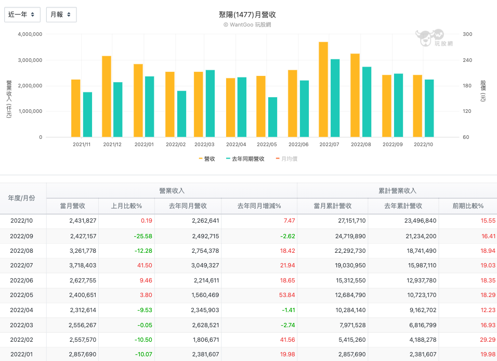497x361 pixels.
Task: Click the year-over-year value -2.74
Action: 288,325
